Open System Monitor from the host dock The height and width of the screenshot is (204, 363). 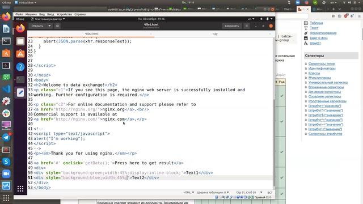point(6,66)
